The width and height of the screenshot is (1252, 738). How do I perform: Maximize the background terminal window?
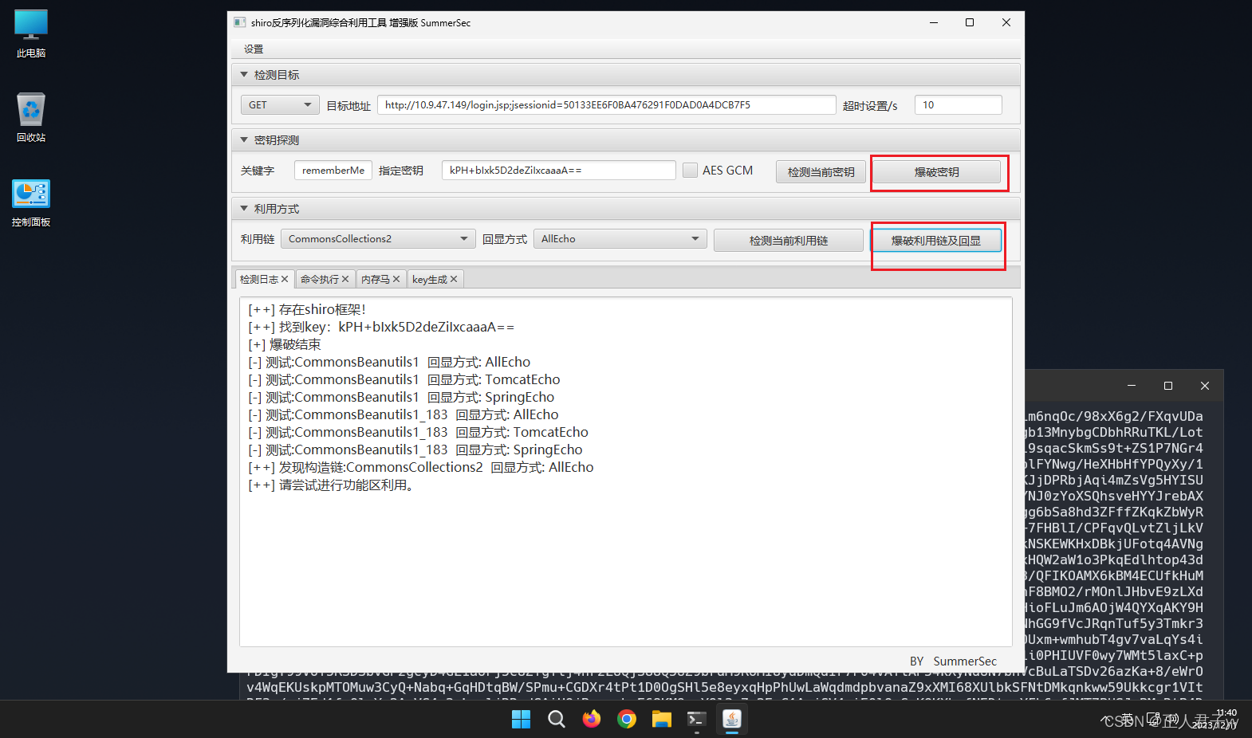click(1168, 386)
